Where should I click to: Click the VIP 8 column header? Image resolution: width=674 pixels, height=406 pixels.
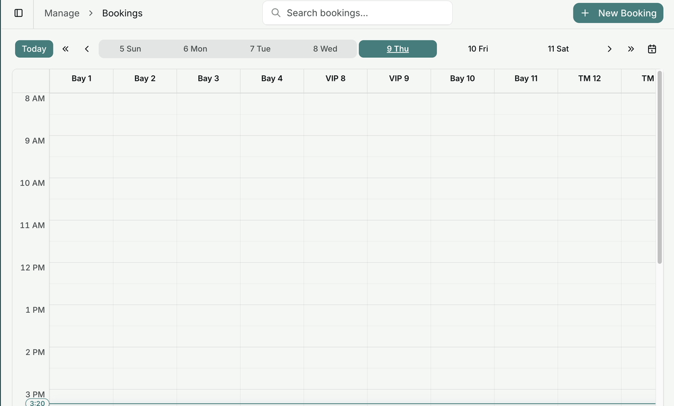click(x=335, y=79)
